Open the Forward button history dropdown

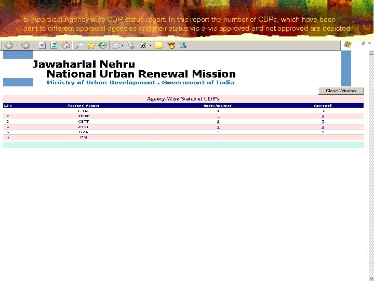click(33, 45)
